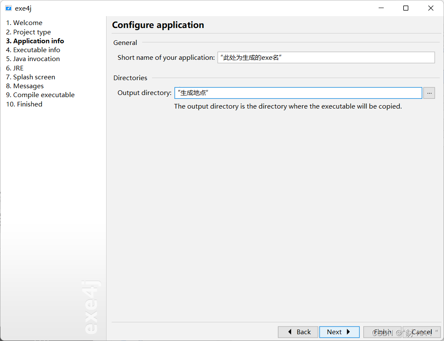Open Java invocation step
Image resolution: width=444 pixels, height=341 pixels.
pyautogui.click(x=33, y=59)
